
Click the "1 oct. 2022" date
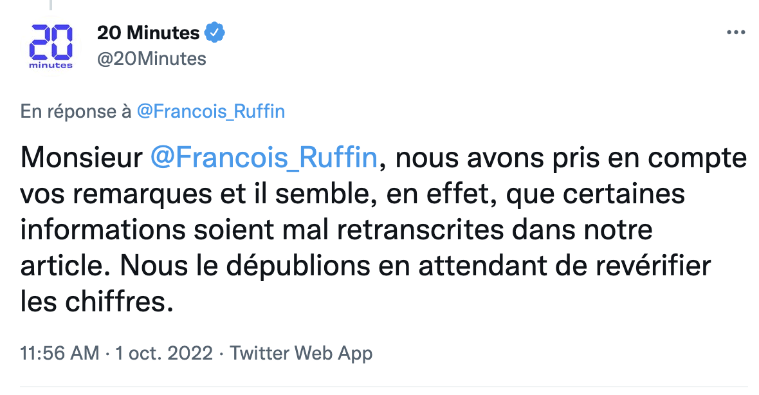(x=163, y=353)
